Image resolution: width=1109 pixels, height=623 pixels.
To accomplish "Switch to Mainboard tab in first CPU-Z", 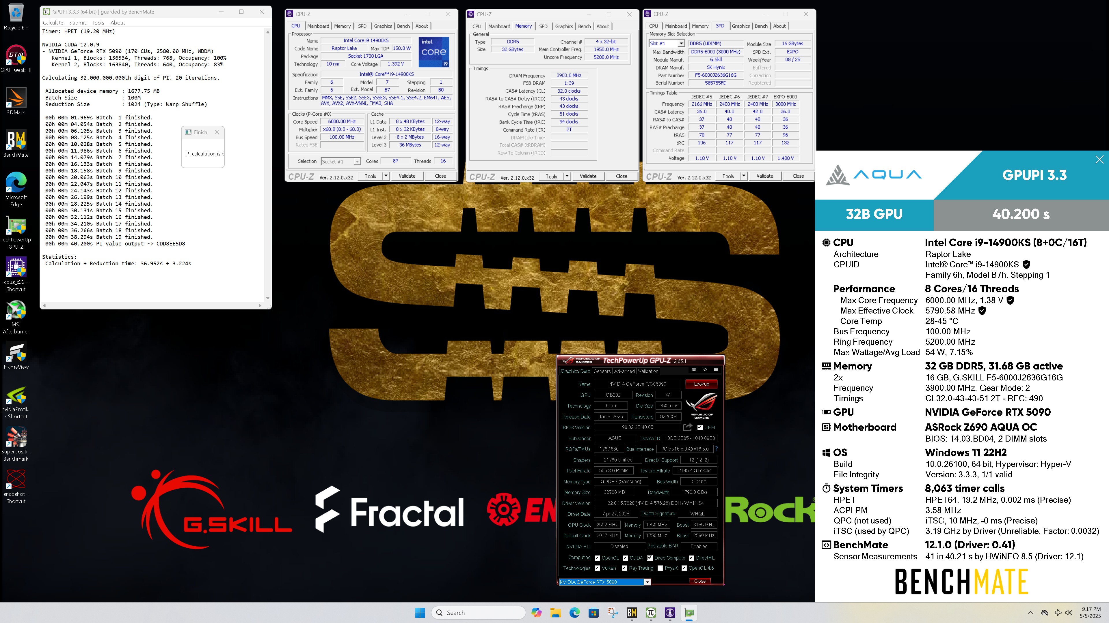I will [318, 26].
